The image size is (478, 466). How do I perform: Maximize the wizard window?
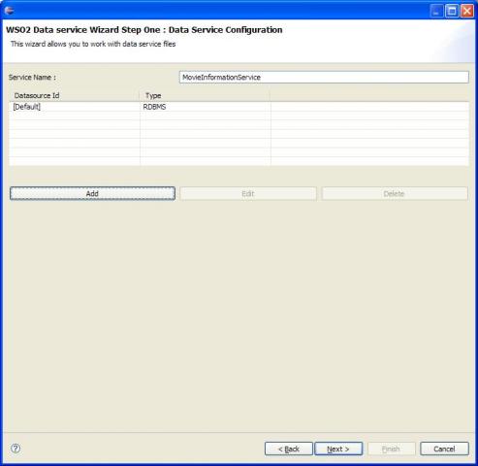pyautogui.click(x=452, y=11)
